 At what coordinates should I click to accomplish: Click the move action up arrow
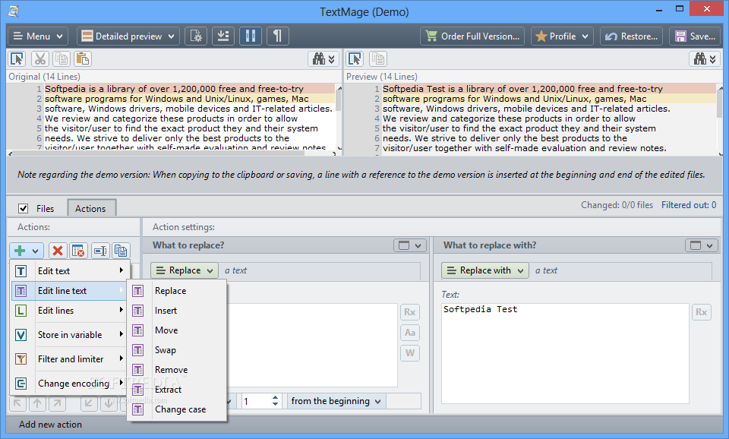tap(38, 403)
